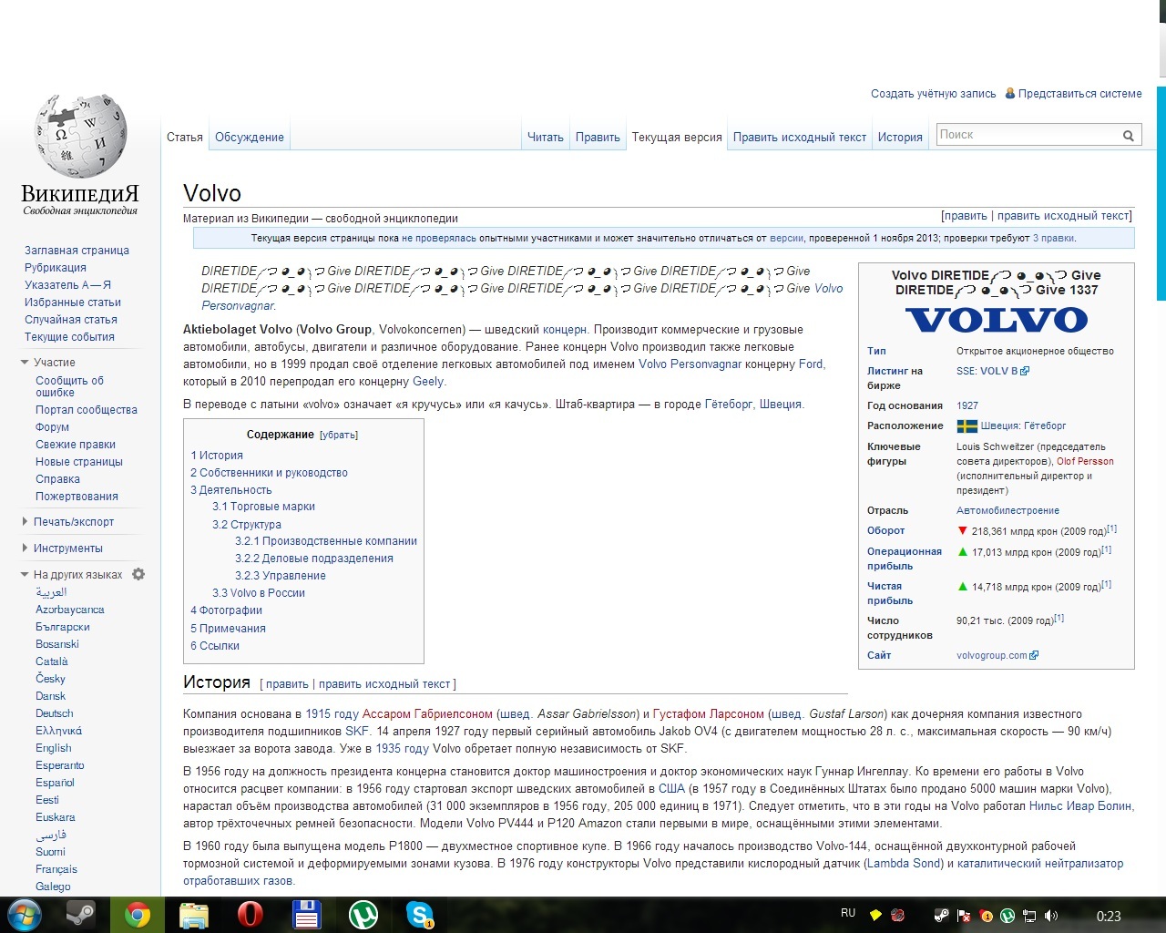Open the SKF link in История section
This screenshot has width=1166, height=933.
coord(357,732)
